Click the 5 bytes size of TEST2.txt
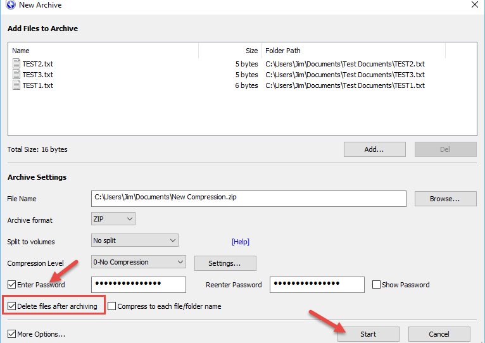Image resolution: width=485 pixels, height=343 pixels. tap(246, 64)
